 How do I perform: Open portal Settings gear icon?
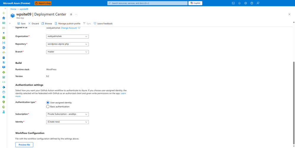[246, 3]
